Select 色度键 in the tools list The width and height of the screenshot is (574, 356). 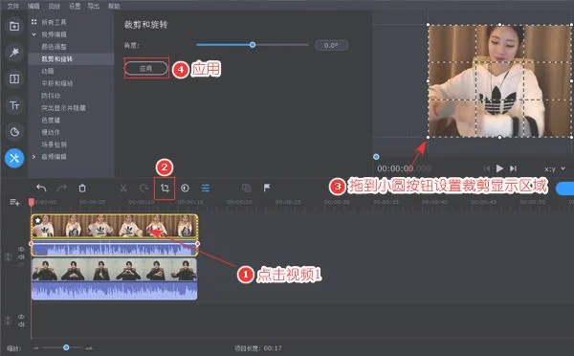coord(51,121)
